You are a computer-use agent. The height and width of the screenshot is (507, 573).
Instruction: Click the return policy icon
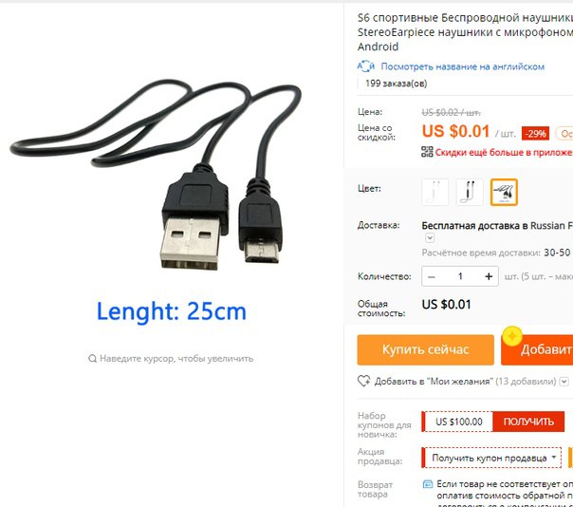coord(427,484)
